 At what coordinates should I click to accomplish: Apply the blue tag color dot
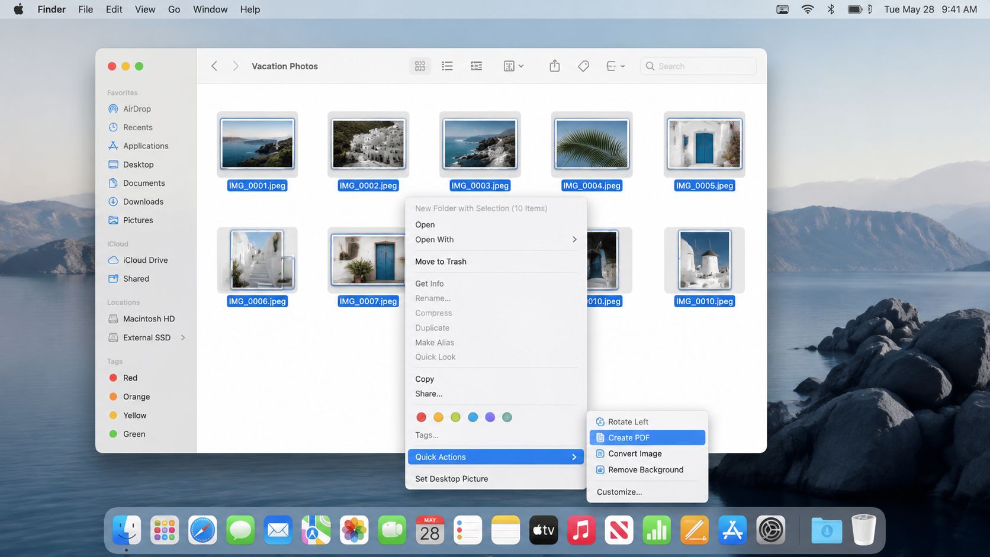point(472,417)
